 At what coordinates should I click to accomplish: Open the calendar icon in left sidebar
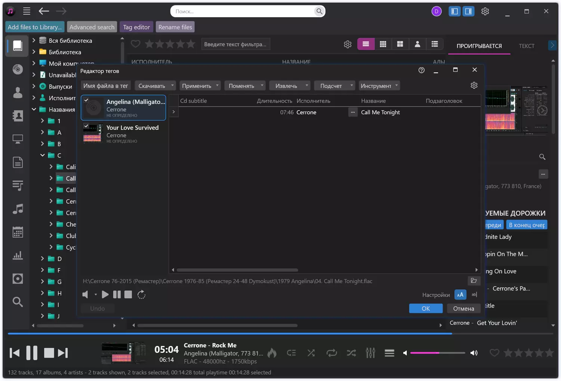click(18, 232)
